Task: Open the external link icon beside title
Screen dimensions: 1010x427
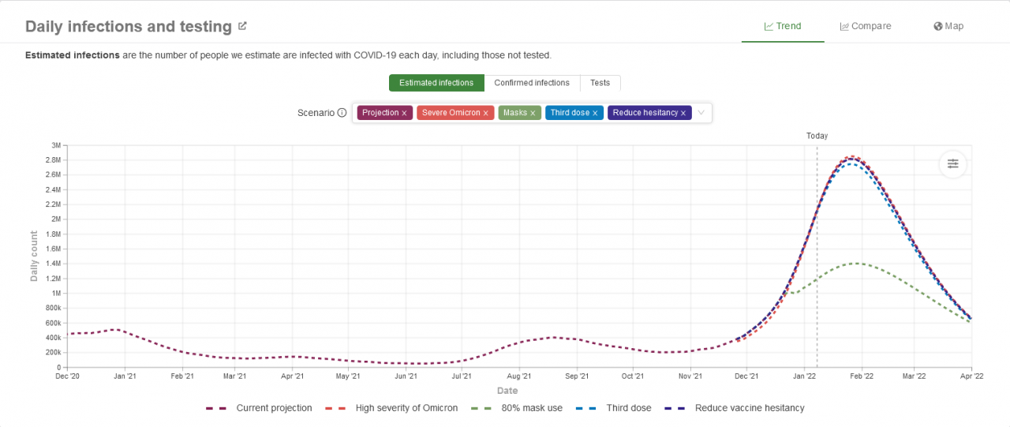Action: [x=243, y=26]
